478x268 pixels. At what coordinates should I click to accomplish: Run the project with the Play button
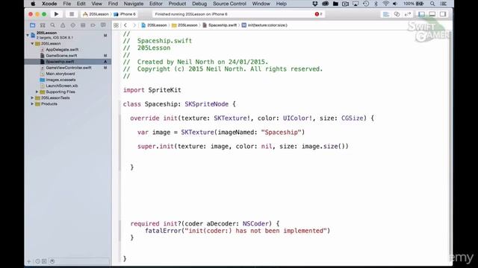click(x=56, y=14)
